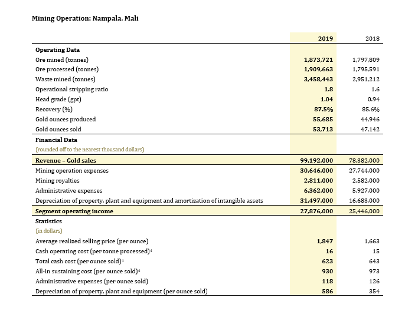Click the 2019 ore mined value 1,873,721
The image size is (405, 311).
[318, 59]
